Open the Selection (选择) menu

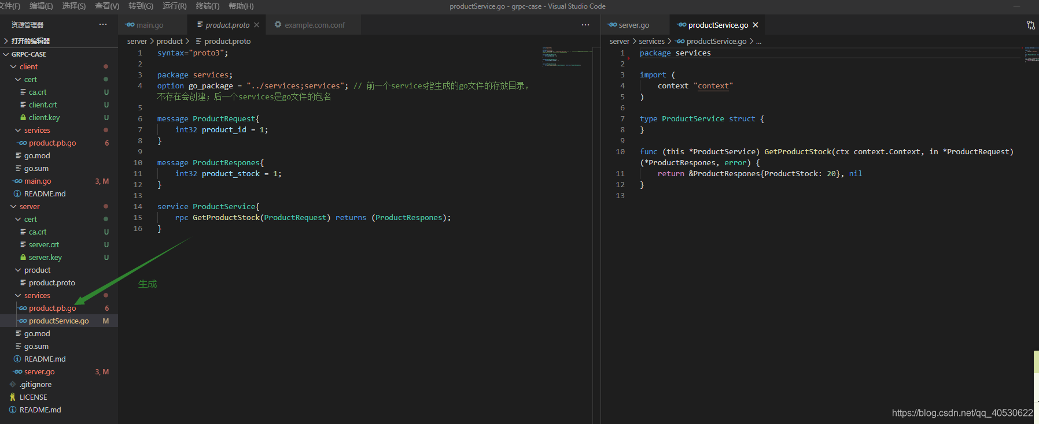[x=74, y=6]
